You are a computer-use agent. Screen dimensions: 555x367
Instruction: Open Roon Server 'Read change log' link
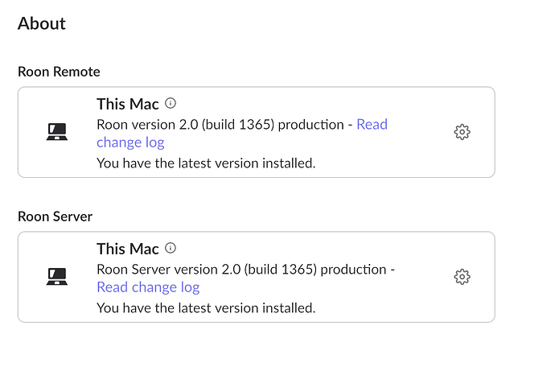click(148, 287)
